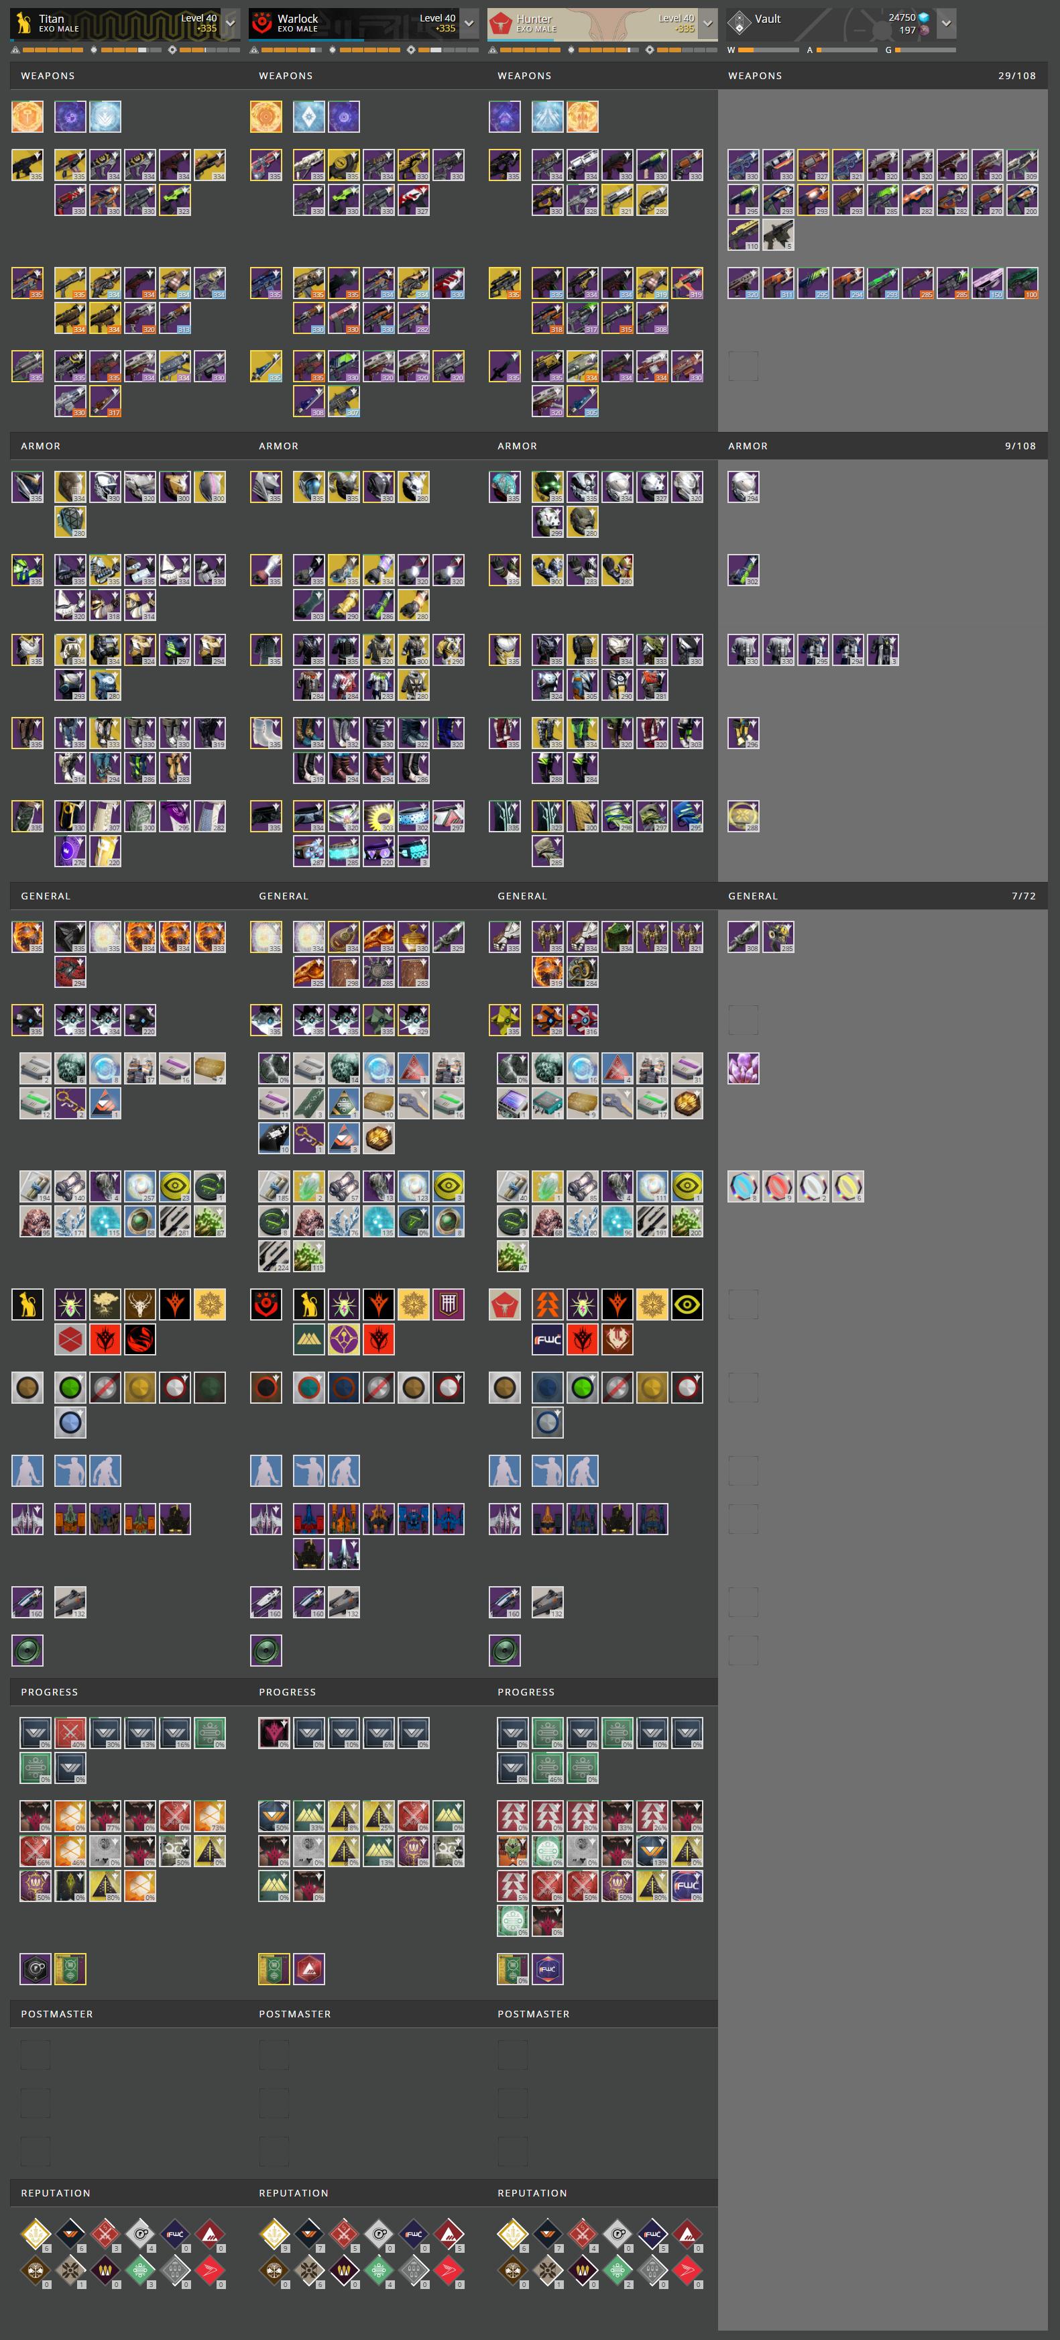Click the first primary weapon in the Vault
This screenshot has width=1060, height=2340.
743,166
